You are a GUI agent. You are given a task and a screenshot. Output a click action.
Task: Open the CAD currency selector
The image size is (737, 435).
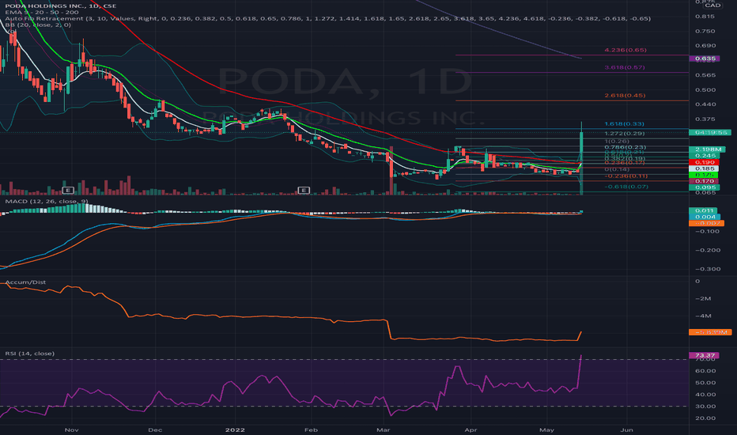[x=712, y=6]
